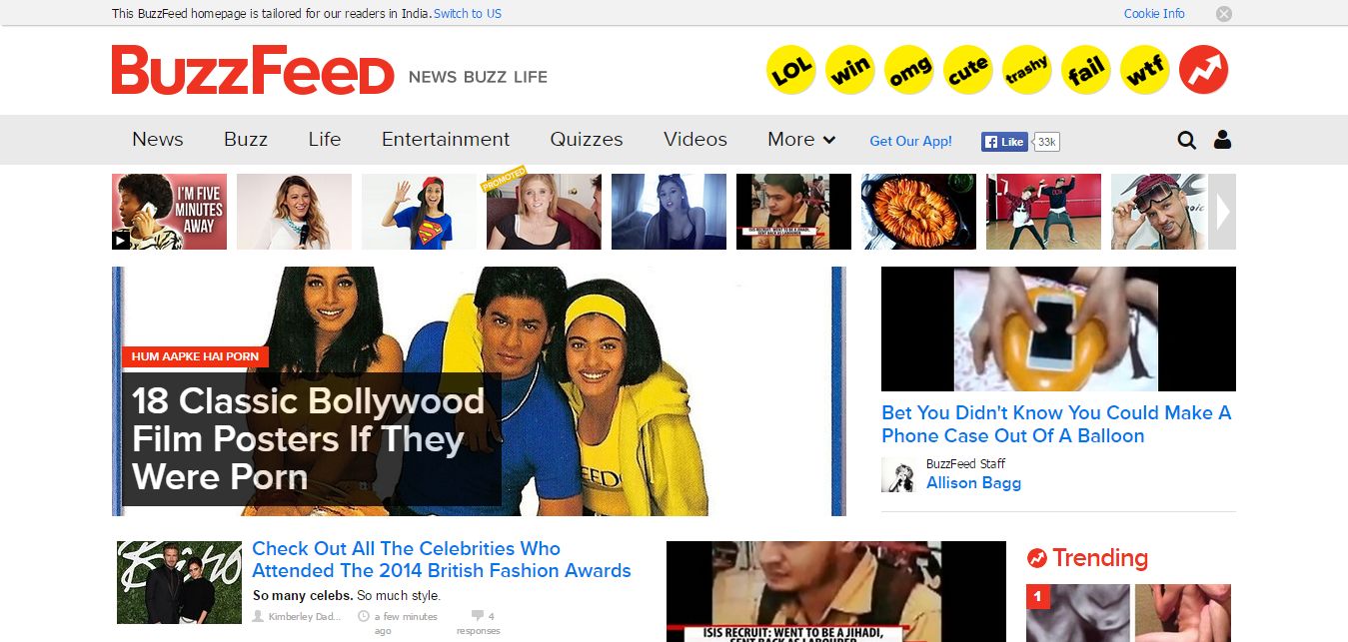The height and width of the screenshot is (642, 1348).
Task: Open the trashy badge feed
Action: pyautogui.click(x=1027, y=70)
